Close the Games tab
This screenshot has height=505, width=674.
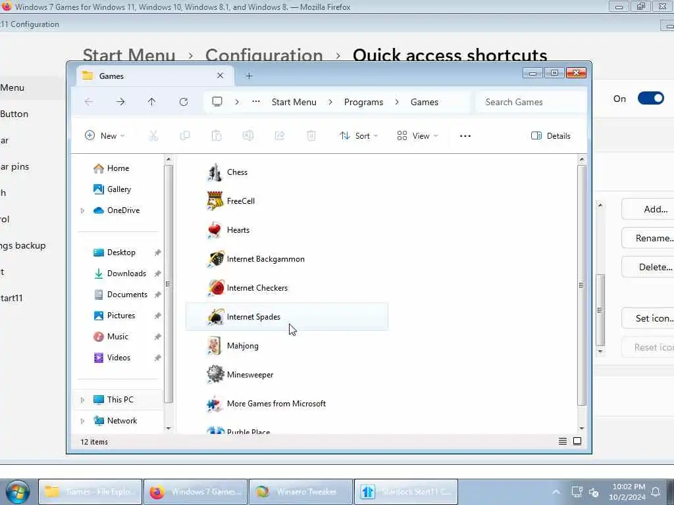220,76
